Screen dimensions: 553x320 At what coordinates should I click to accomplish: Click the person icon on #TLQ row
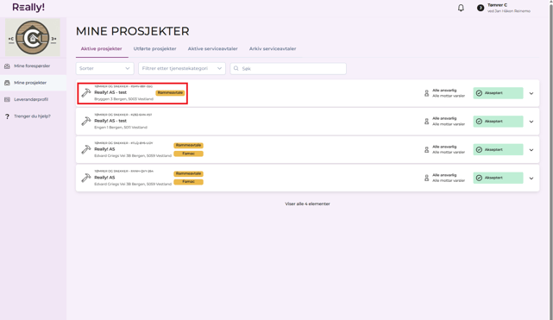tap(426, 149)
